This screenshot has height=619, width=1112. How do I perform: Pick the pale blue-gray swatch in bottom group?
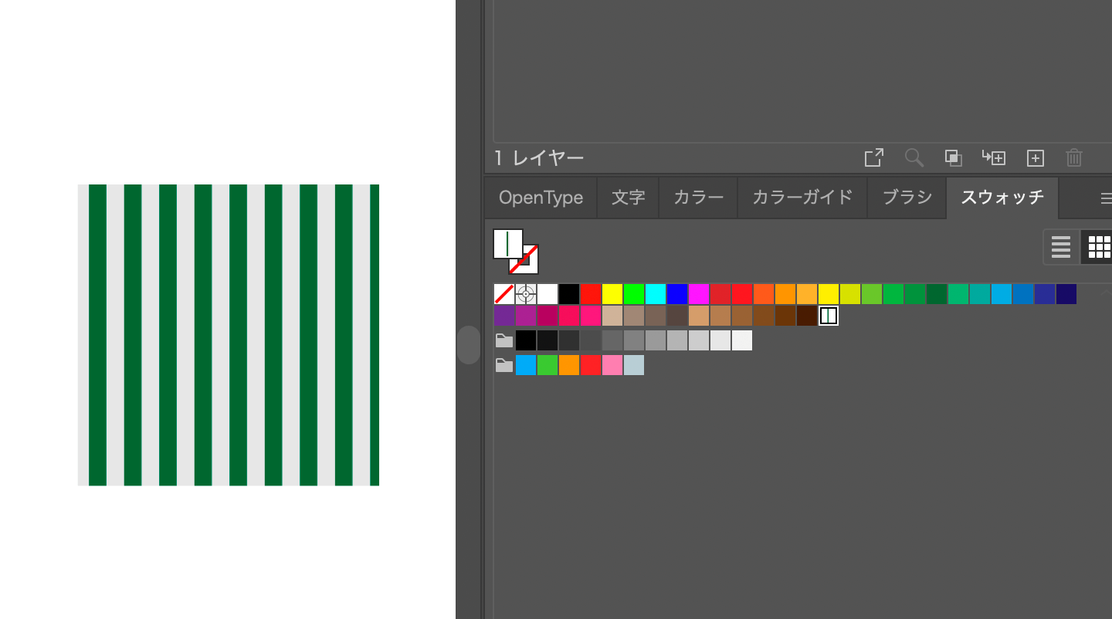(x=633, y=365)
